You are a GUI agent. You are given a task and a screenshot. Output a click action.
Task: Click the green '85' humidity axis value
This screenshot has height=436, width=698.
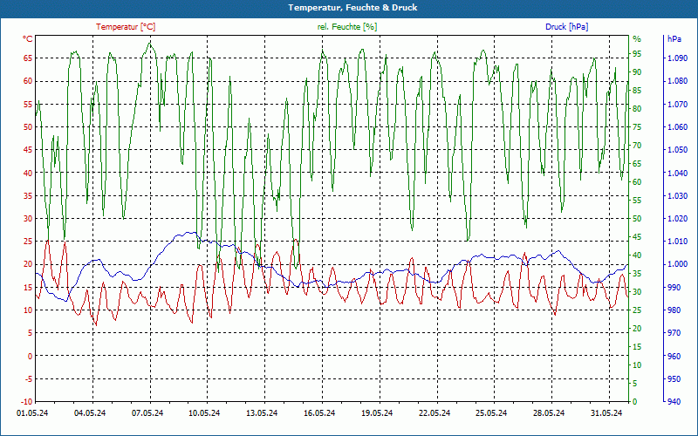[x=637, y=91]
